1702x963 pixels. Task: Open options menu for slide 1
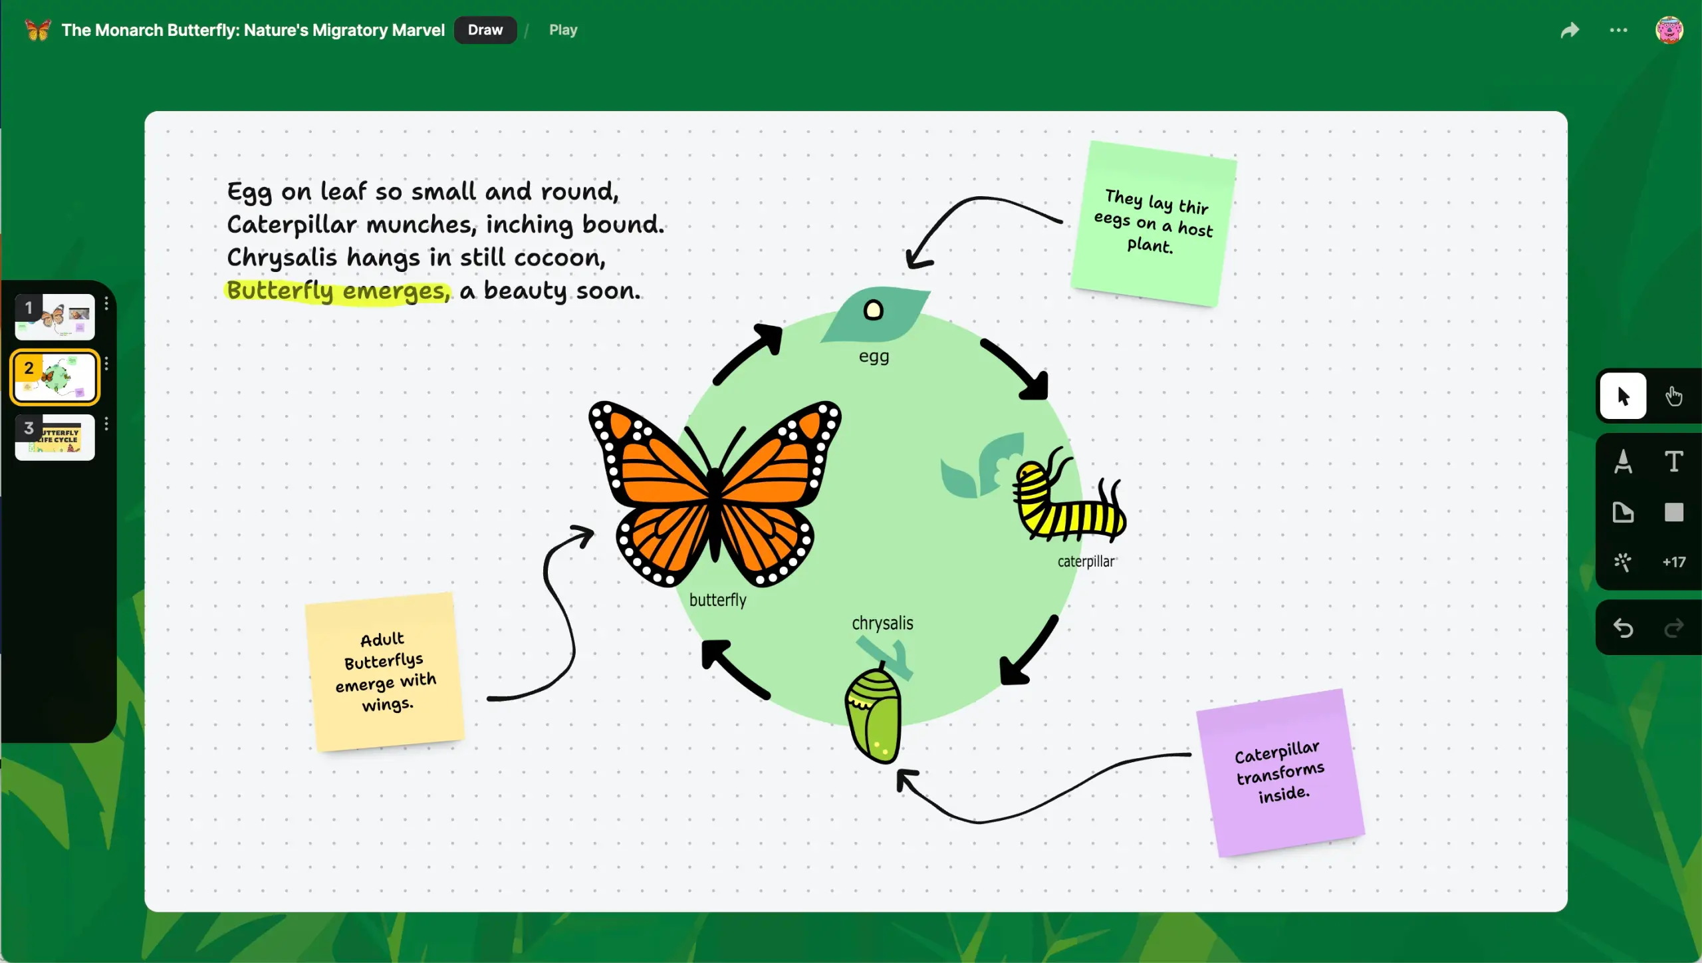point(106,304)
